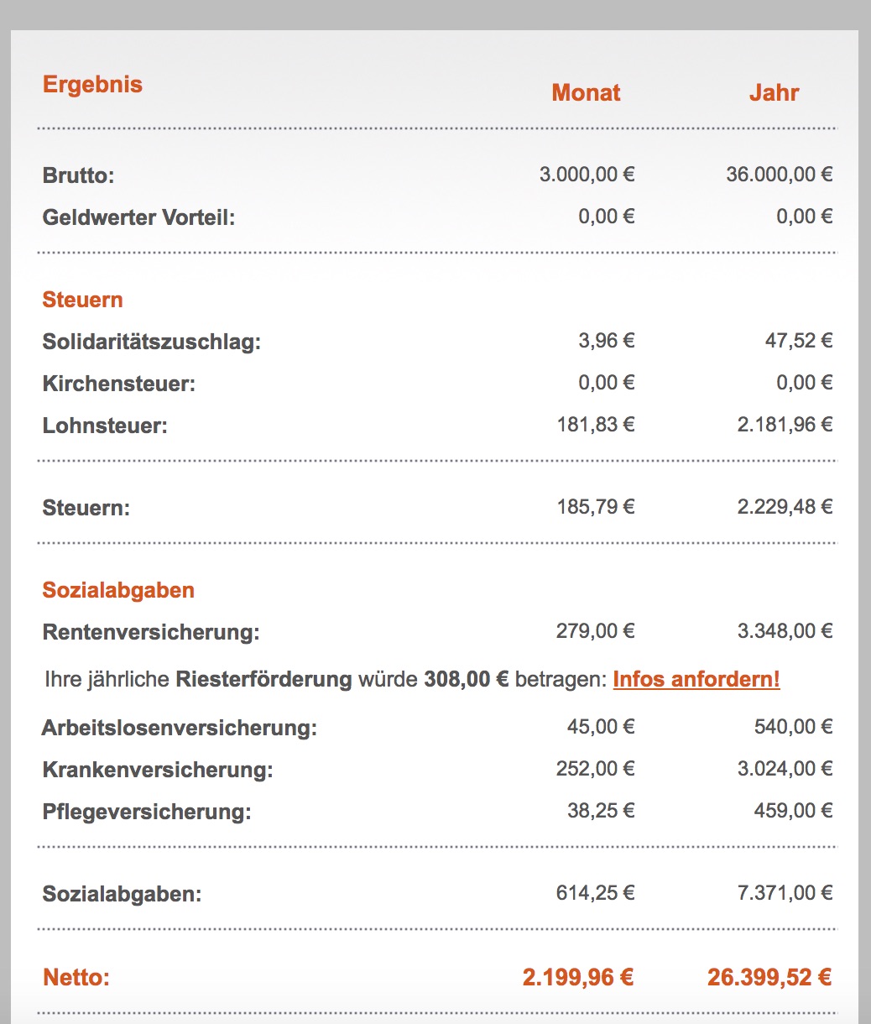Screen dimensions: 871x1024
Task: Click the Rentenversicherung monthly value 279,00 €
Action: [x=596, y=631]
